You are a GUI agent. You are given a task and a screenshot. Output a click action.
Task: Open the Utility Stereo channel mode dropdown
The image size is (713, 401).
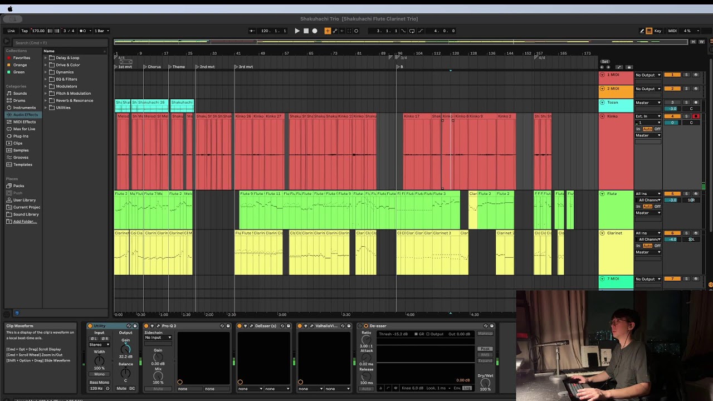[x=99, y=345]
